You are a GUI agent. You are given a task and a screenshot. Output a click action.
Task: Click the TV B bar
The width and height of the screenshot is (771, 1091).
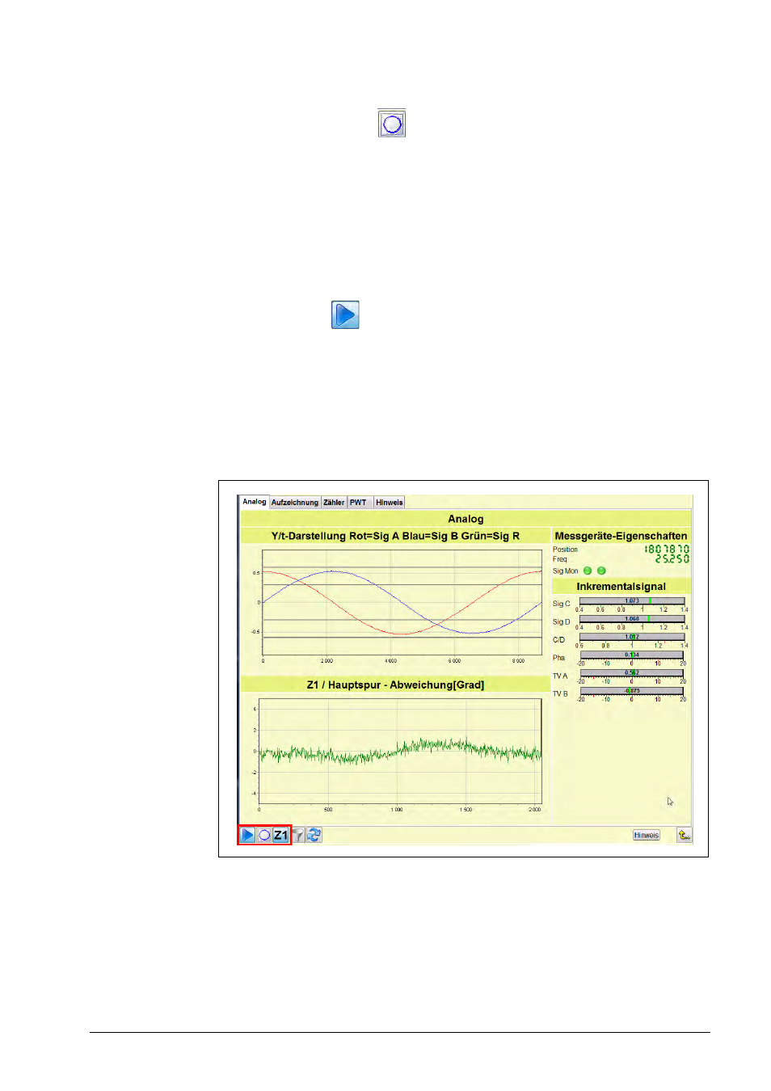[x=632, y=690]
